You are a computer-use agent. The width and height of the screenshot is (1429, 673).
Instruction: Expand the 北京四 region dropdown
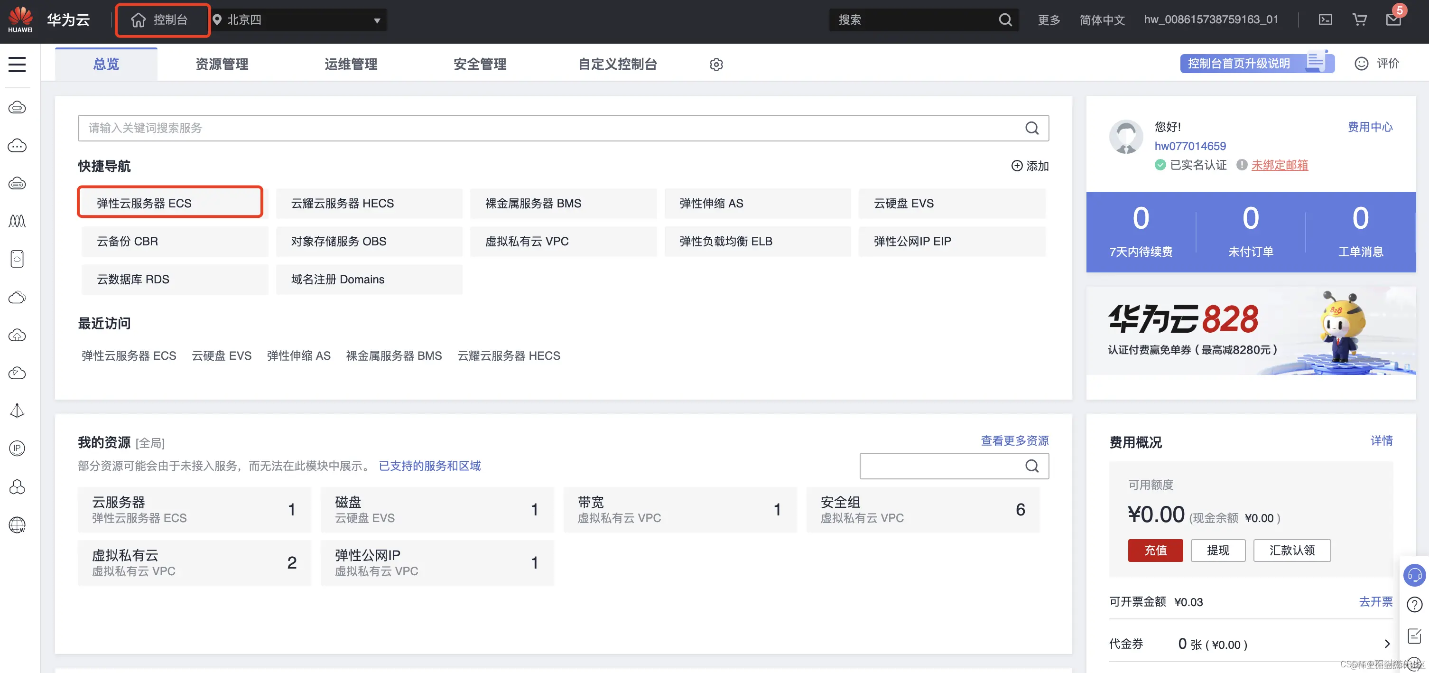(377, 20)
